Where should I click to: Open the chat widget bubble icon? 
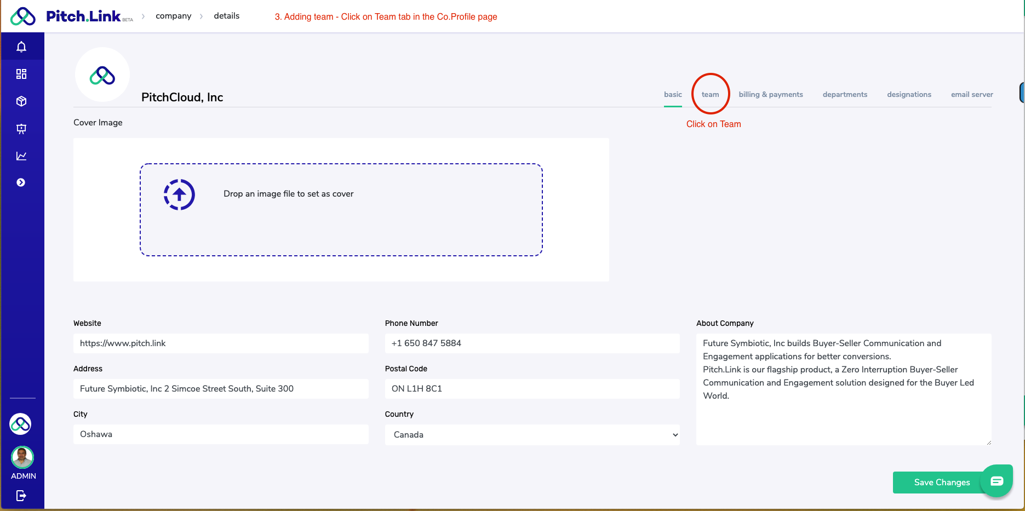coord(997,481)
